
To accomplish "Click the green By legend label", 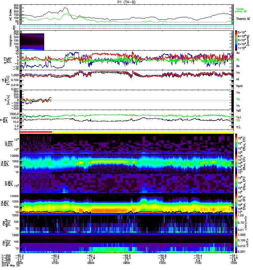I will pyautogui.click(x=238, y=60).
